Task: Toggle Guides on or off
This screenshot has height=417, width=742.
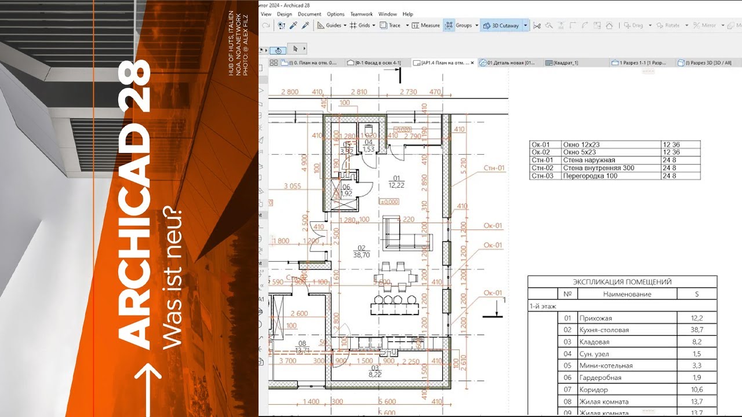Action: [329, 25]
